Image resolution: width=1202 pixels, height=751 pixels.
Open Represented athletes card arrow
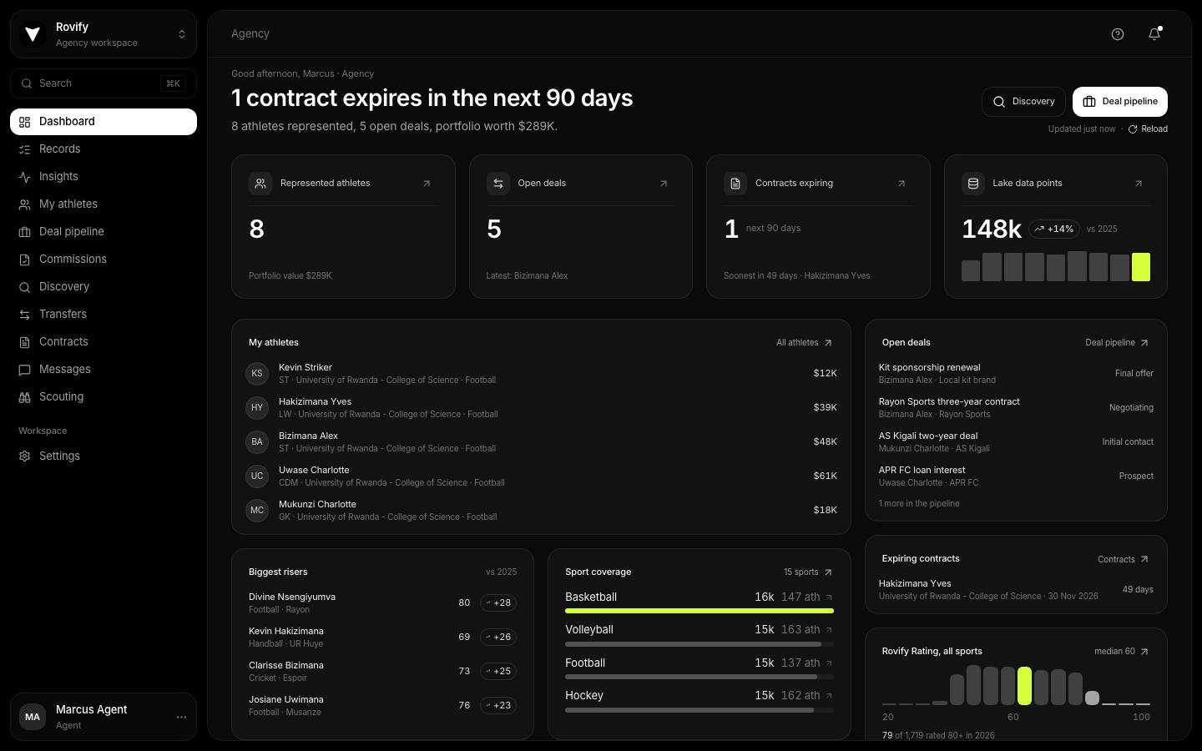point(427,184)
